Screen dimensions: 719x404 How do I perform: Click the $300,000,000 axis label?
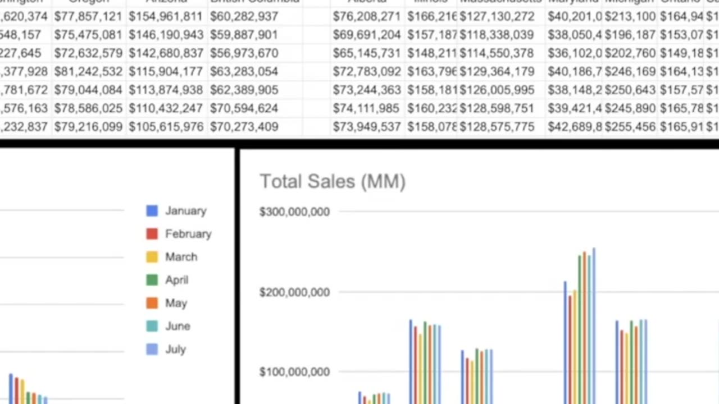pos(294,212)
